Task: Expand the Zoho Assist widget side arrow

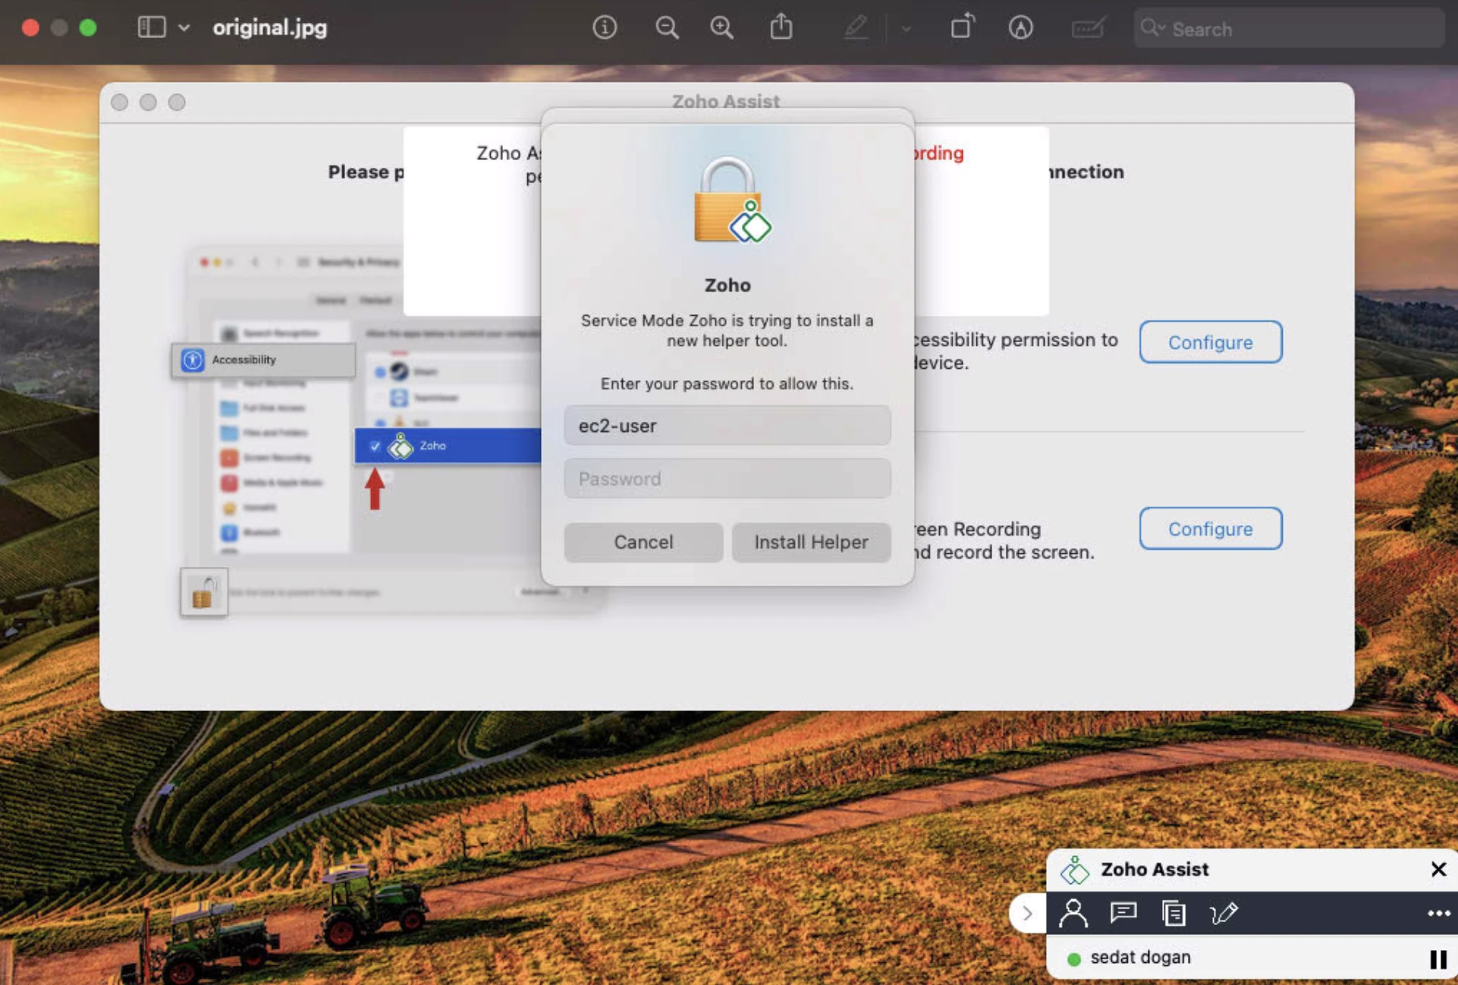Action: tap(1027, 913)
